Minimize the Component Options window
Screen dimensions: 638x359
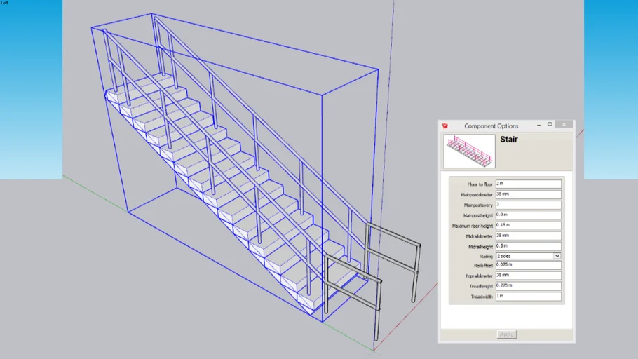[538, 126]
